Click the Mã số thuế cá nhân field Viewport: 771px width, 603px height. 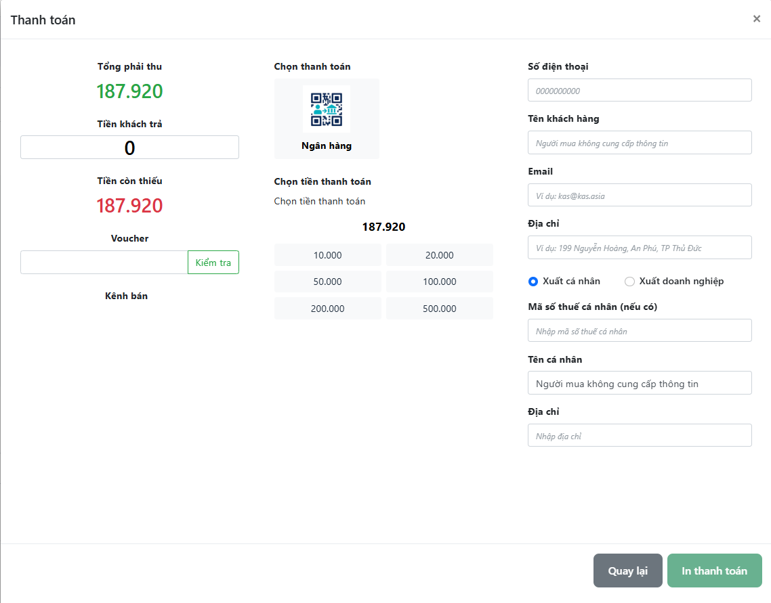[640, 331]
